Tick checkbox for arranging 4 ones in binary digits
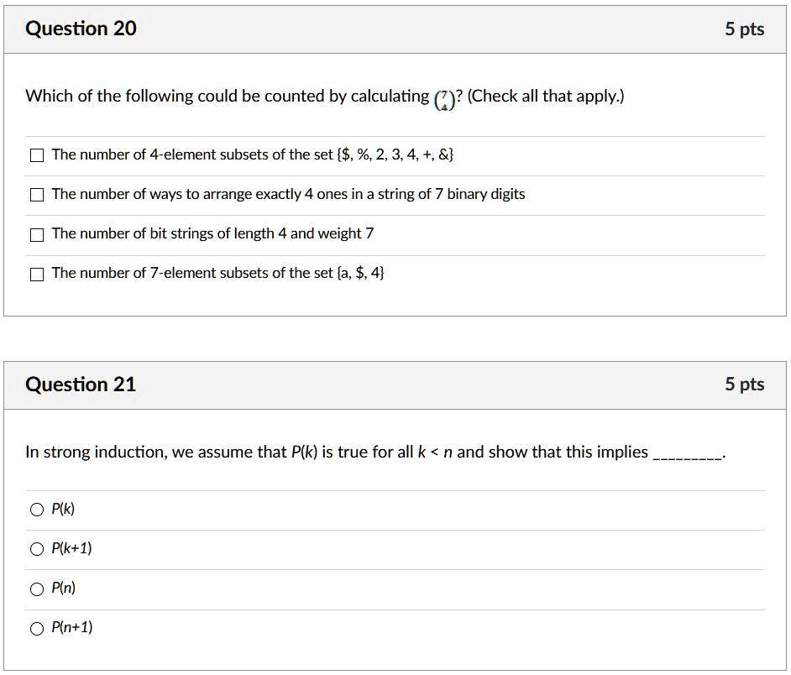Screen dimensions: 791x675 [x=37, y=195]
